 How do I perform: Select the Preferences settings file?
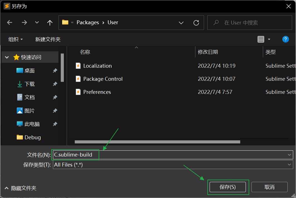click(x=97, y=92)
